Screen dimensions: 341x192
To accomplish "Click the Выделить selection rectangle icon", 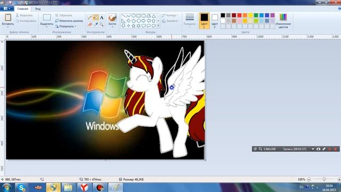I will (47, 18).
